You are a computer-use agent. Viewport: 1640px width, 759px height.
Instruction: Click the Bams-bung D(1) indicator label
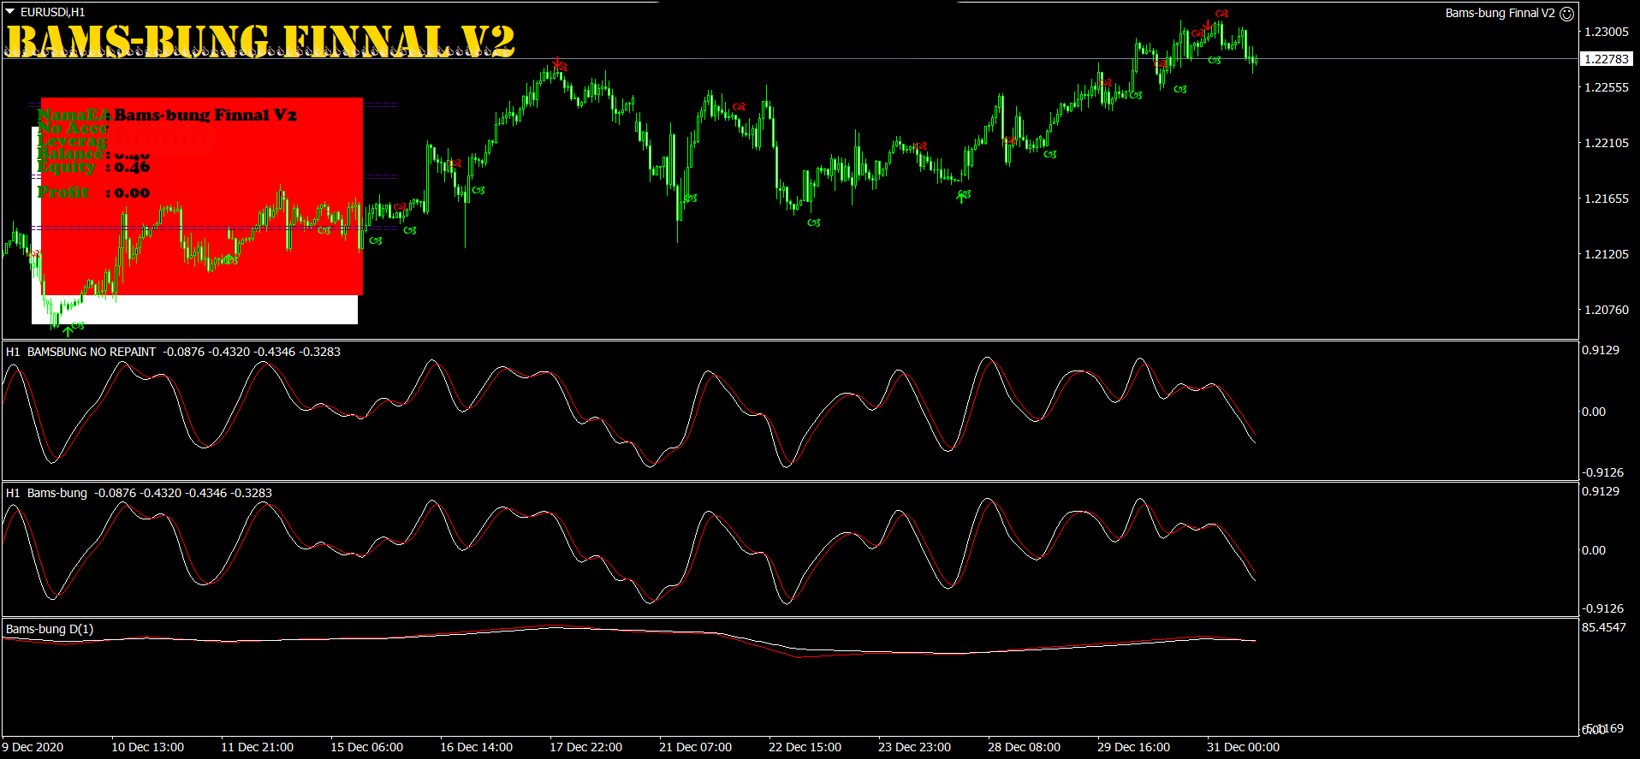[50, 629]
